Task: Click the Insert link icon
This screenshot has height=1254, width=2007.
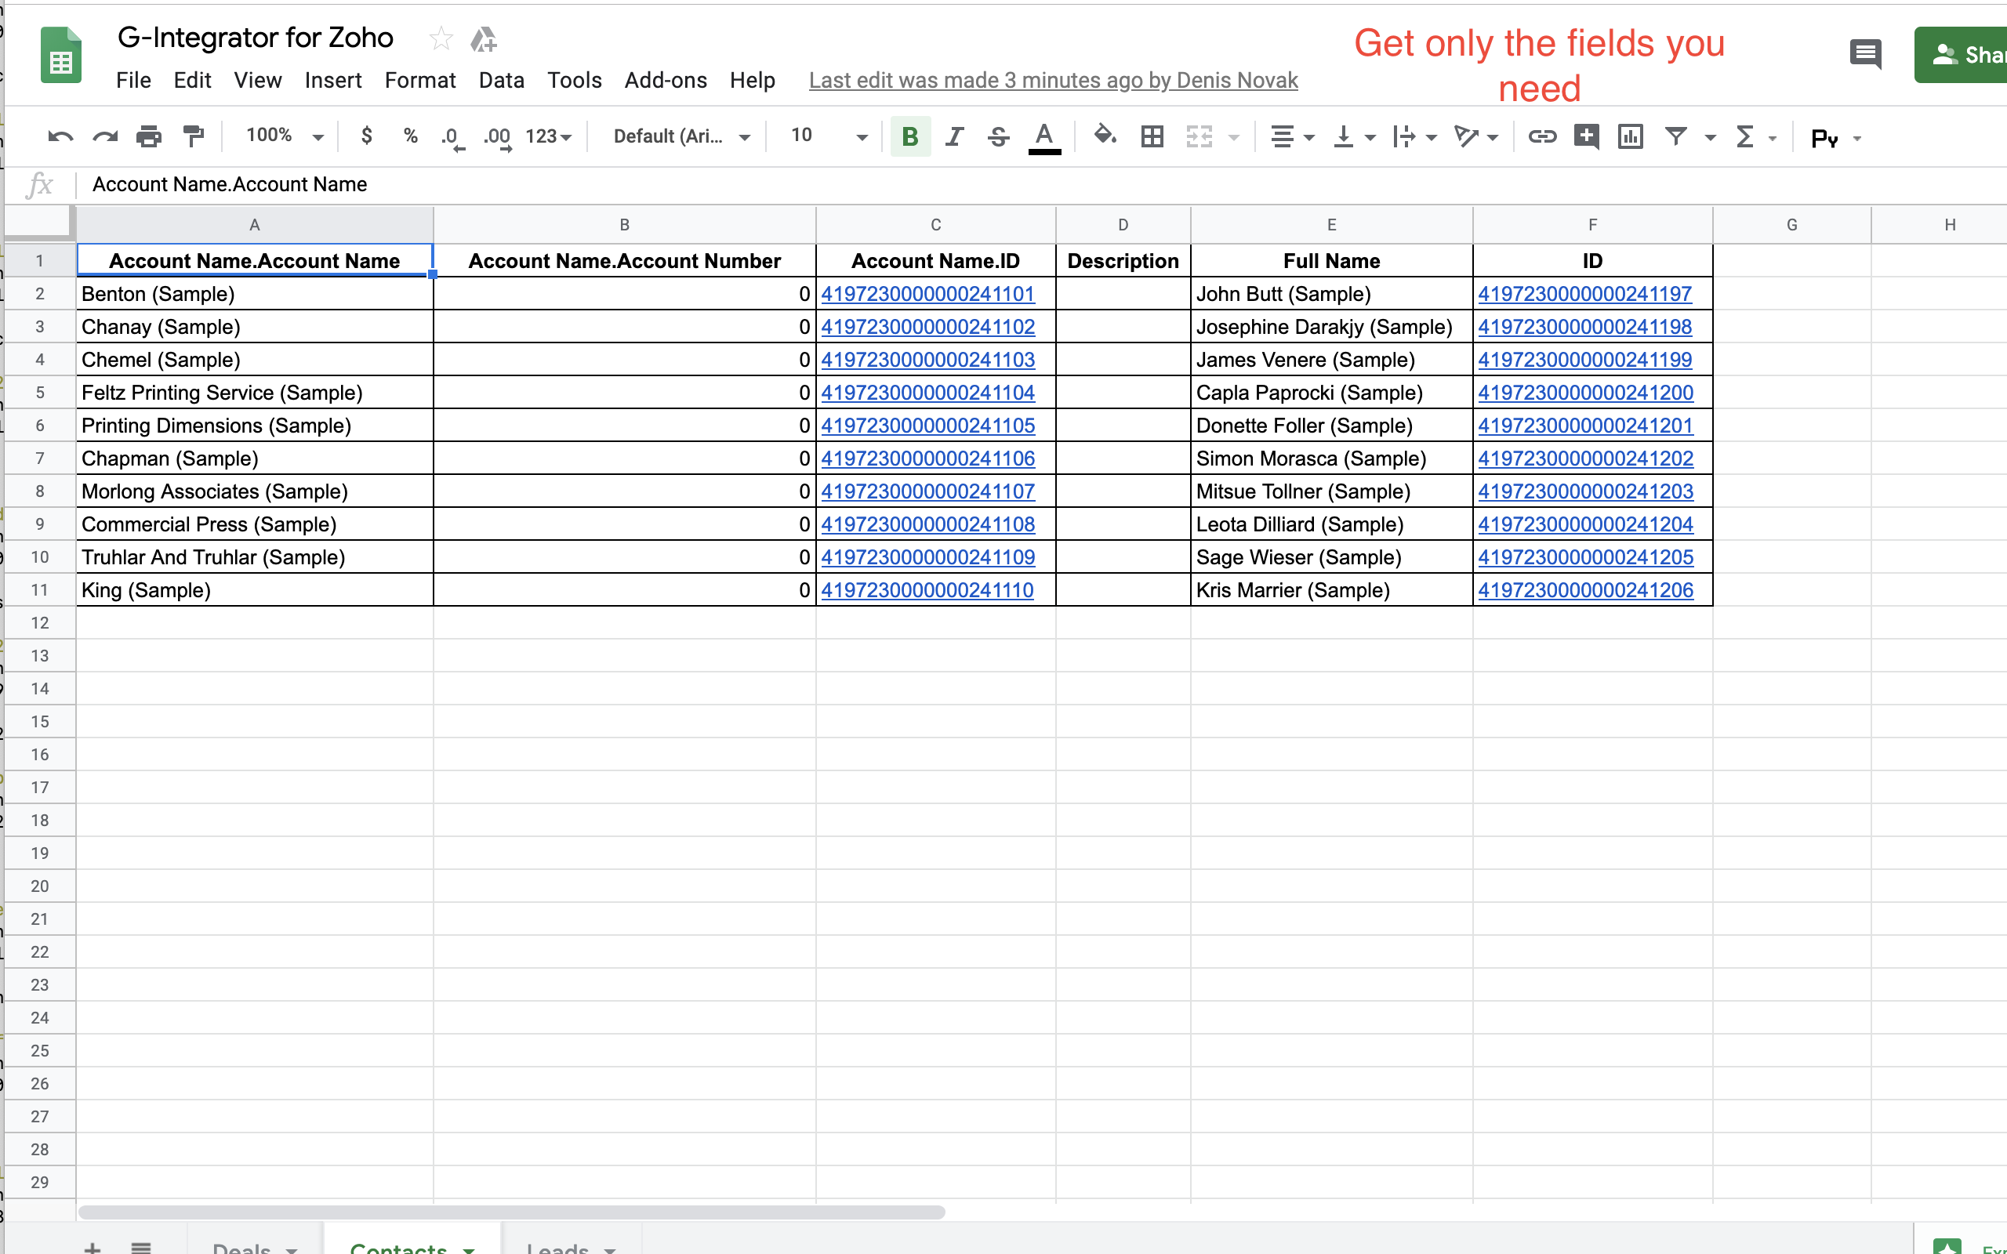Action: (1542, 137)
